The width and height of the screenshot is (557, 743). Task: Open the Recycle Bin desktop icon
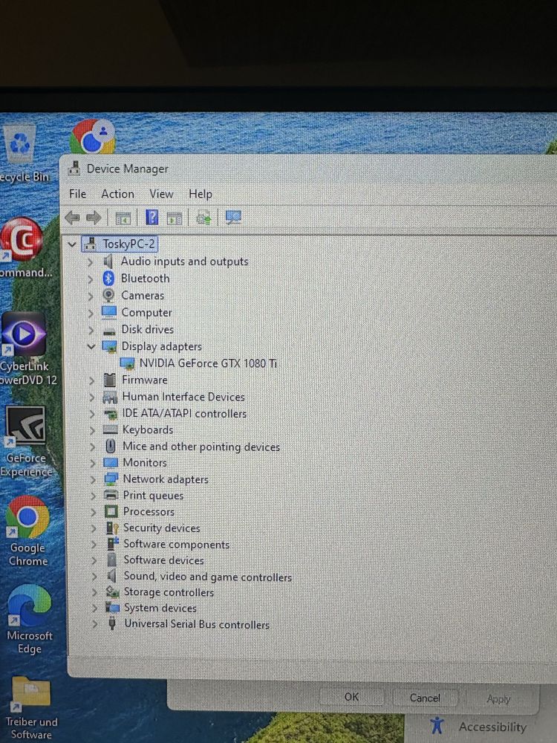click(20, 143)
